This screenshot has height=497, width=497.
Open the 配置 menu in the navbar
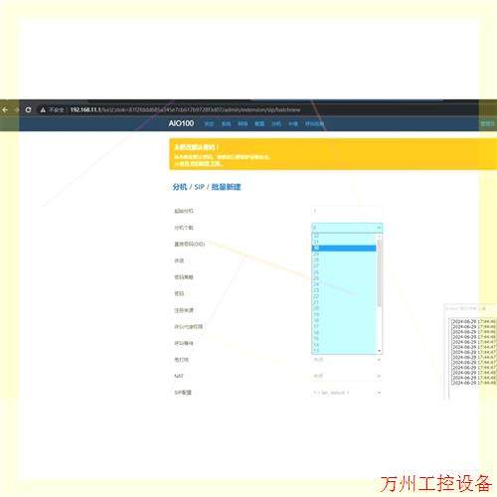[259, 123]
